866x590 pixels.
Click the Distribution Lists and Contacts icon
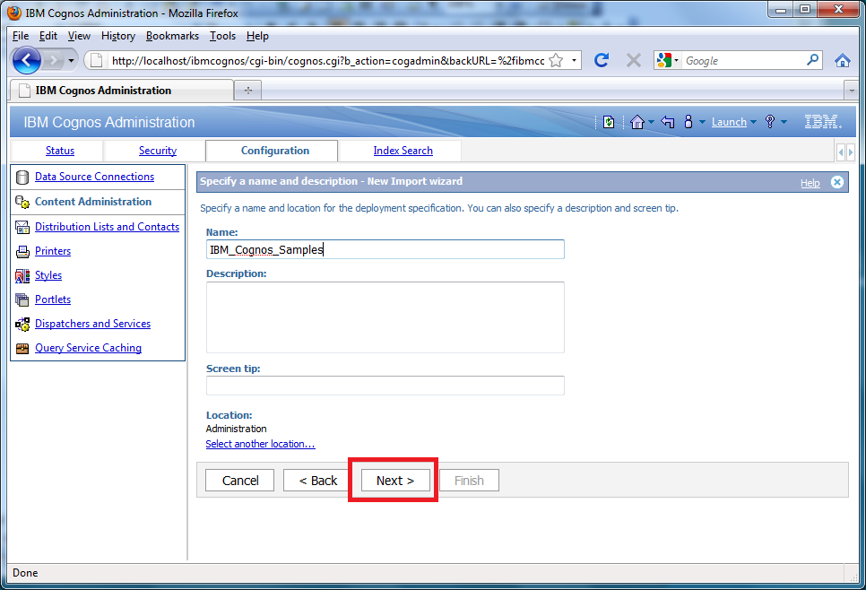pyautogui.click(x=22, y=227)
